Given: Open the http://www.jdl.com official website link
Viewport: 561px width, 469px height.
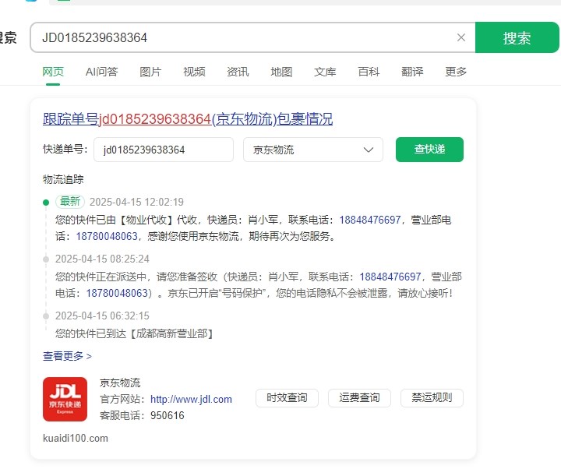Looking at the screenshot, I should (x=191, y=399).
